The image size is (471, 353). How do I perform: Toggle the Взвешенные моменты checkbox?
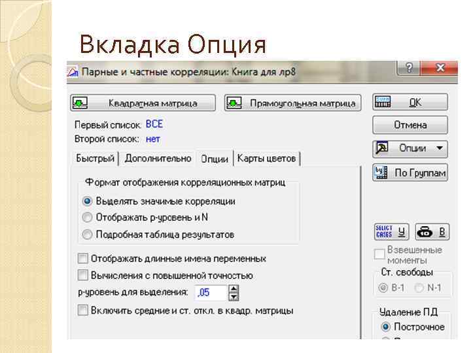[x=379, y=254]
